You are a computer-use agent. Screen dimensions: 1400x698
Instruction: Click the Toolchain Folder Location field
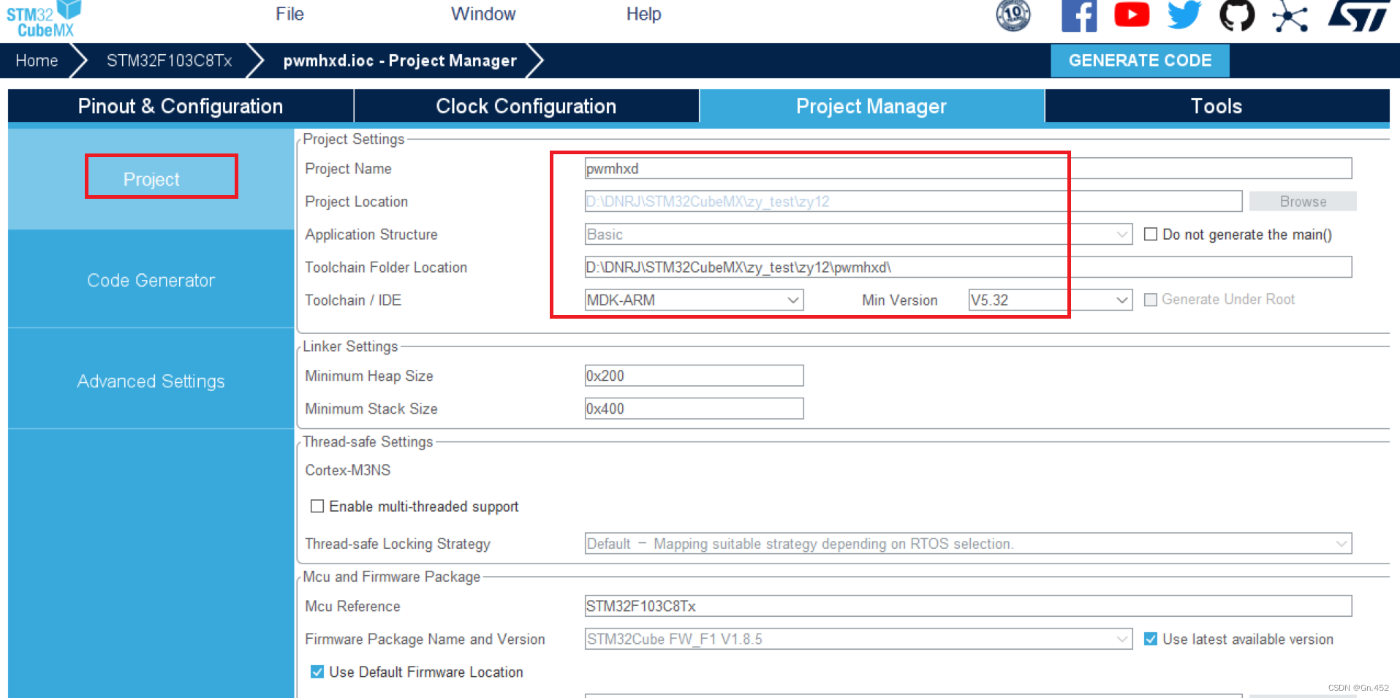coord(968,267)
